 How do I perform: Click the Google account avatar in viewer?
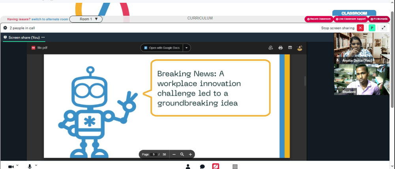click(x=299, y=48)
